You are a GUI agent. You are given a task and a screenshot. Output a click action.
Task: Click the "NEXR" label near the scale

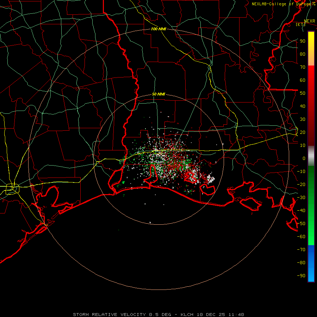click(310, 21)
